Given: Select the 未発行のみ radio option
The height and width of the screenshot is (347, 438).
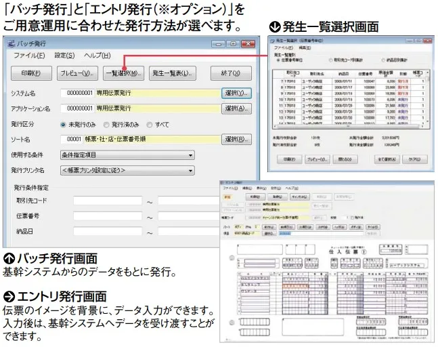Looking at the screenshot, I should pos(64,125).
